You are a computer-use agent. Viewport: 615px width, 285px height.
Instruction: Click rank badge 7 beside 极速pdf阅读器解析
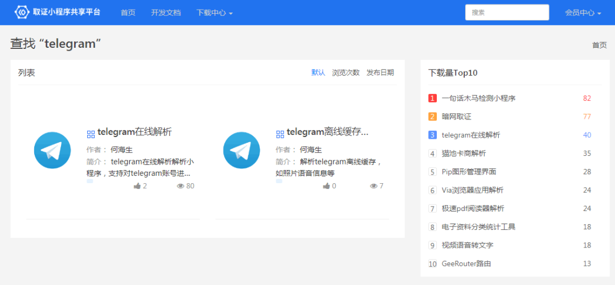433,209
